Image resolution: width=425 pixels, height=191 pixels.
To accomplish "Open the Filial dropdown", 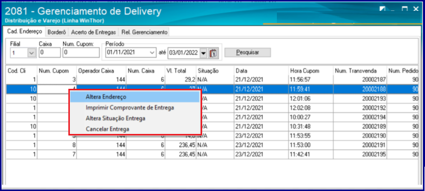I will 32,53.
